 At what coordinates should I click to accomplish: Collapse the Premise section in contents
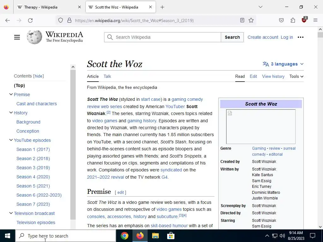tap(11, 95)
